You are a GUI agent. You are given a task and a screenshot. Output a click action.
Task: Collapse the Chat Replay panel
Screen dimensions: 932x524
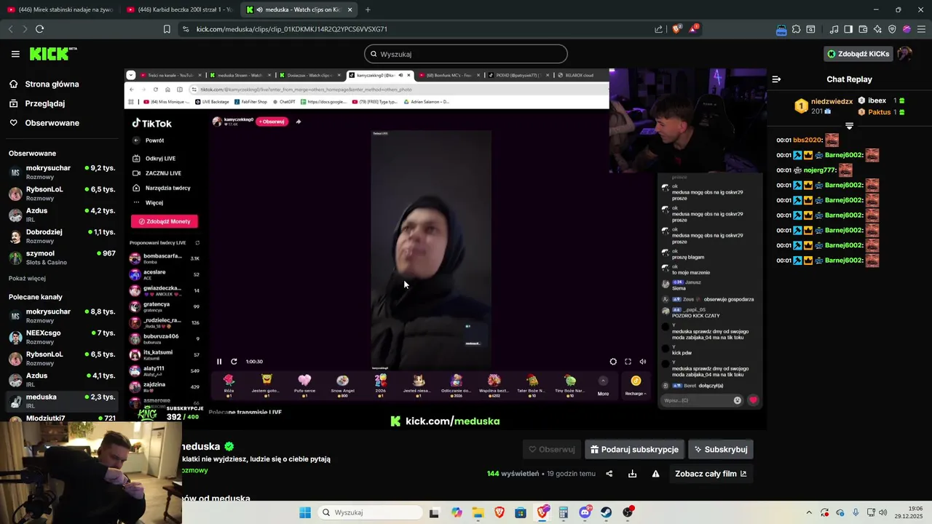[x=776, y=79]
